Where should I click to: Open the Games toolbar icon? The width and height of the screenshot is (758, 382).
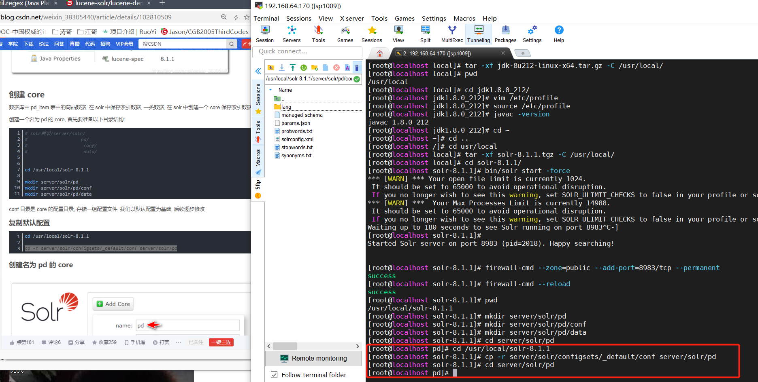(345, 34)
